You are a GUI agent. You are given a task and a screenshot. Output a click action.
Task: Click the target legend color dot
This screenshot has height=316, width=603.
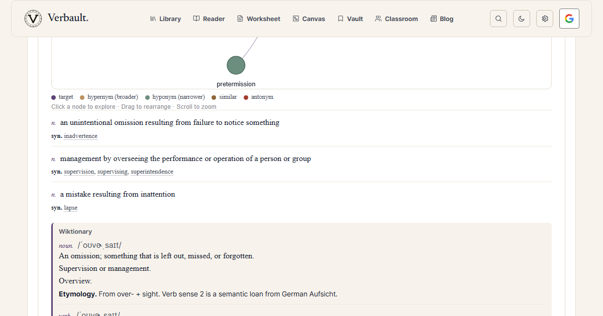pos(54,97)
